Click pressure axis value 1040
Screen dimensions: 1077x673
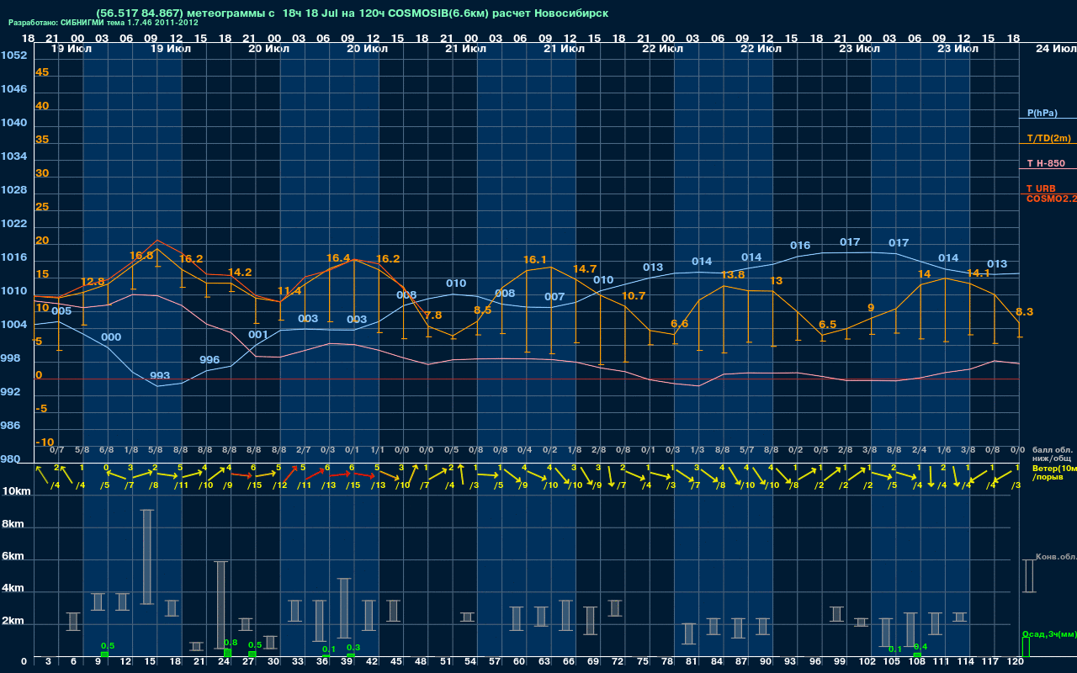13,123
